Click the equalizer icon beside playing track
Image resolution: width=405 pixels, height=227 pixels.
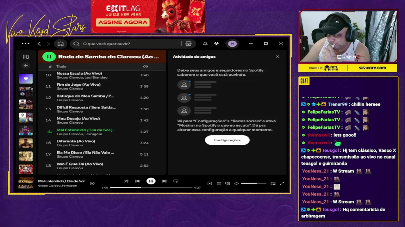pyautogui.click(x=49, y=132)
